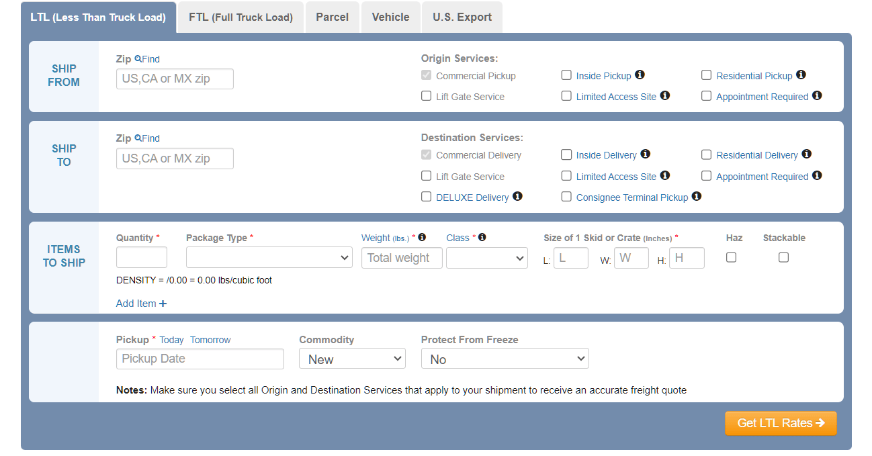Change the Protect From Freeze dropdown

pyautogui.click(x=505, y=358)
